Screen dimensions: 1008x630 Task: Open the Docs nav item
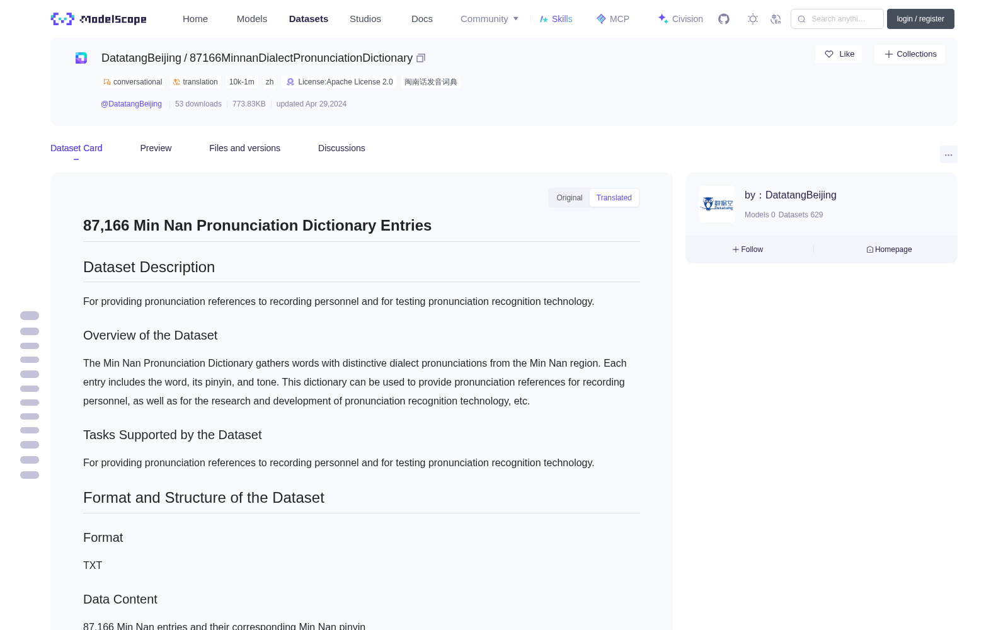[x=422, y=19]
